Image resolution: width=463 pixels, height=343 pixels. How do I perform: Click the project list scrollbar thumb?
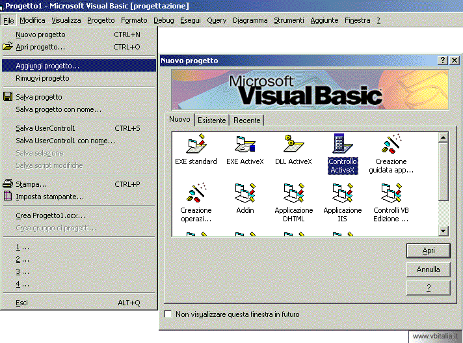tap(443, 171)
